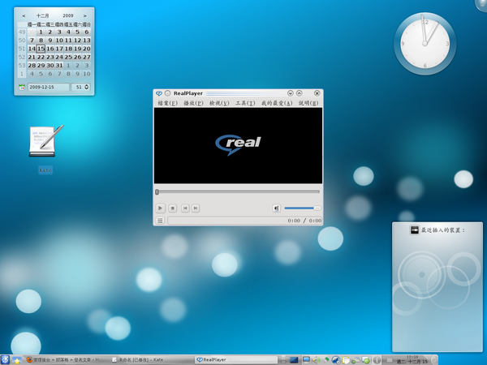Adjust the RealPlayer volume slider
The width and height of the screenshot is (487, 365).
pyautogui.click(x=302, y=208)
